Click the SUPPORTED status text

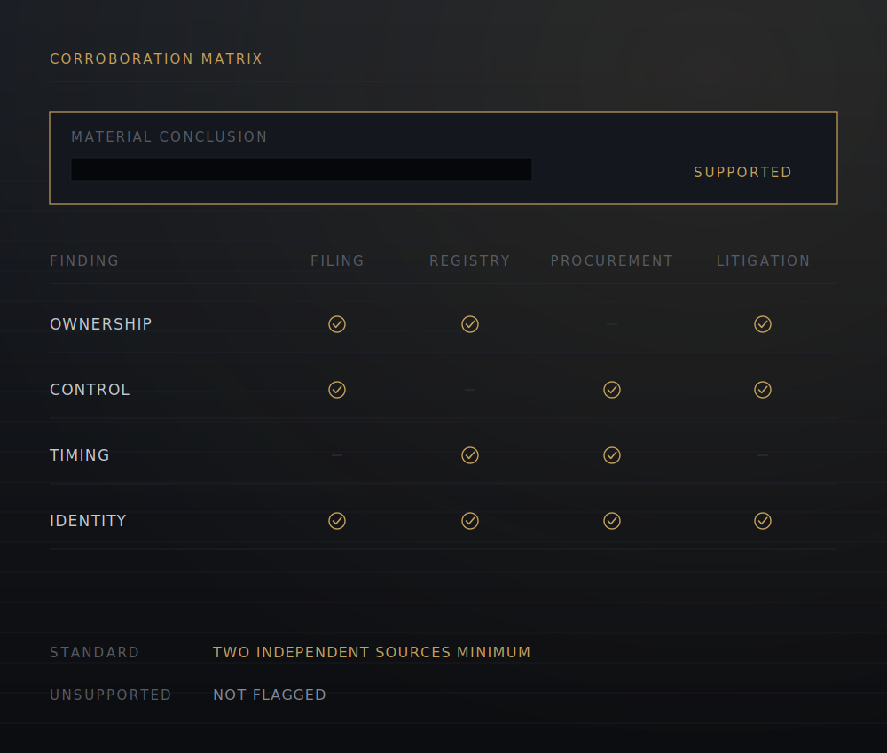pyautogui.click(x=742, y=172)
